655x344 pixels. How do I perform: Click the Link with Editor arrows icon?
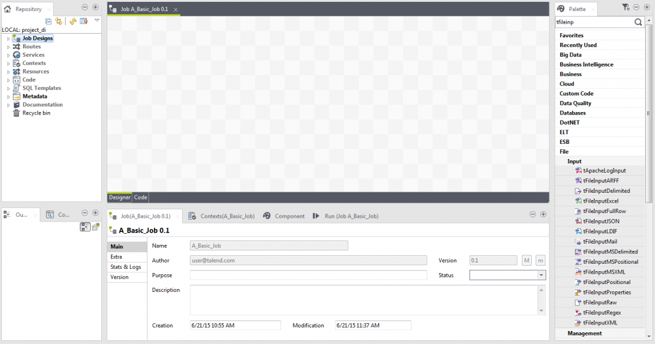tap(59, 21)
